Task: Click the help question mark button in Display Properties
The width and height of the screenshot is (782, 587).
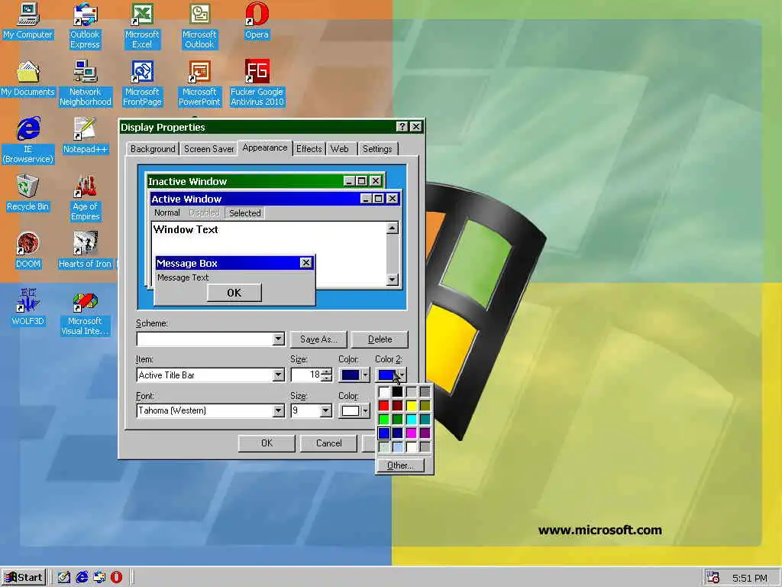Action: pyautogui.click(x=402, y=127)
